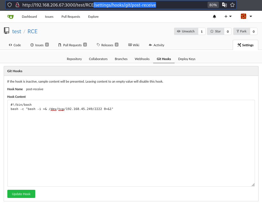
Task: Select the Git Hooks section
Action: pyautogui.click(x=164, y=59)
